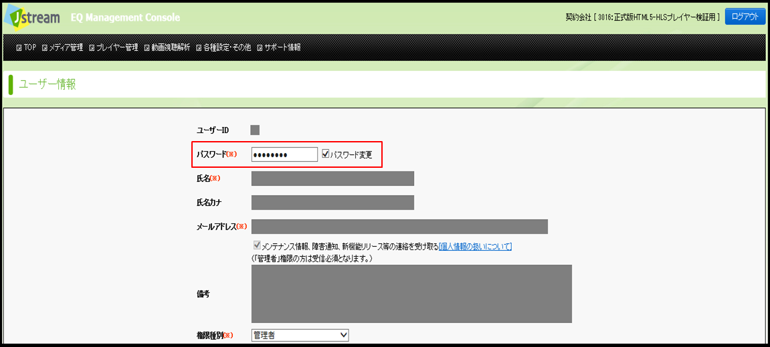Expand the 権限種別 dropdown
Screen dimensions: 770x347
(300, 335)
